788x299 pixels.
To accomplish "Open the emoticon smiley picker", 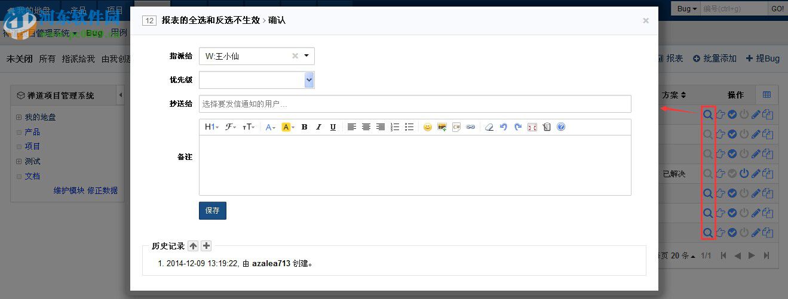I will [428, 127].
